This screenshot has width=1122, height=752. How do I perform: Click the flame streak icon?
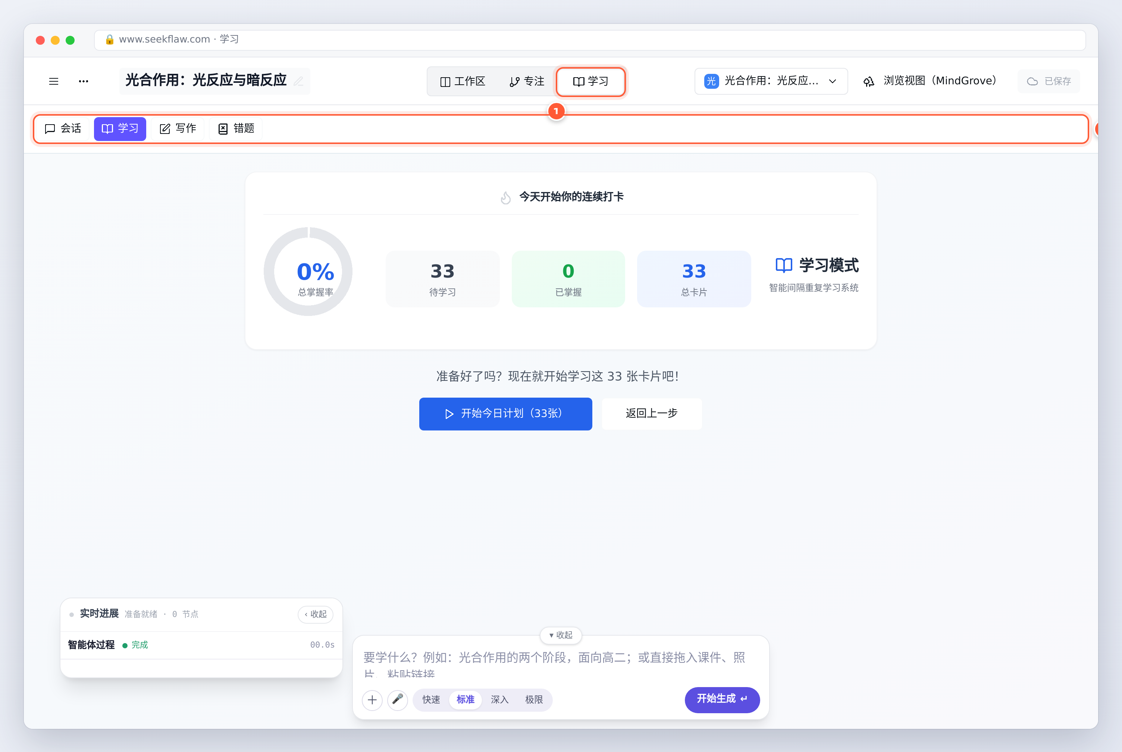[x=505, y=197]
